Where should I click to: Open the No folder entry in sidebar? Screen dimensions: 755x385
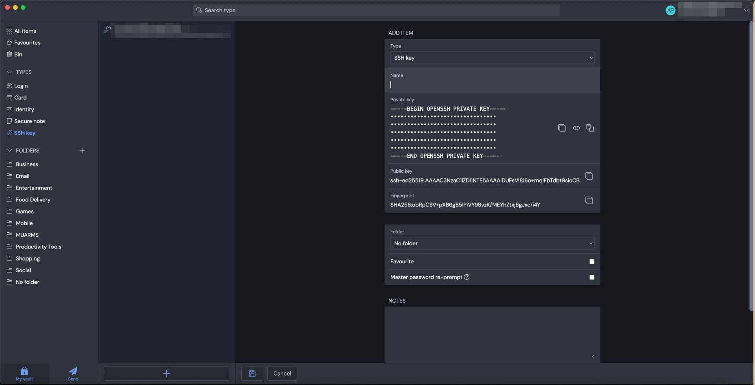click(23, 282)
